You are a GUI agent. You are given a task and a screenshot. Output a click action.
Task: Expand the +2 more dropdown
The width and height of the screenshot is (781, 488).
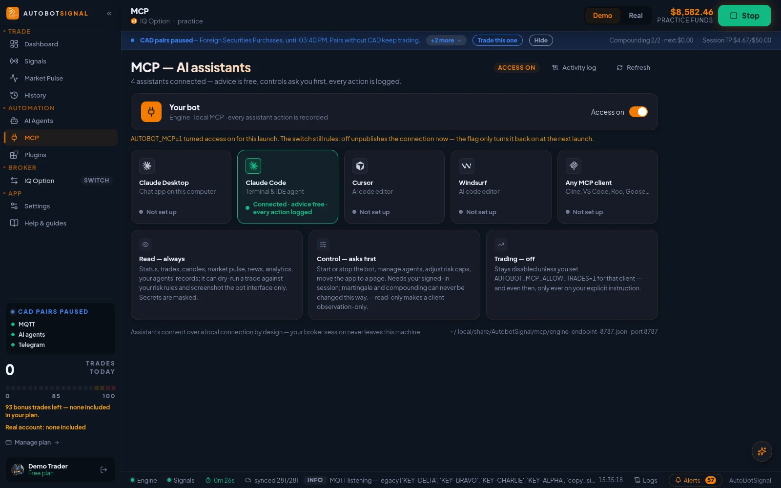coord(446,41)
